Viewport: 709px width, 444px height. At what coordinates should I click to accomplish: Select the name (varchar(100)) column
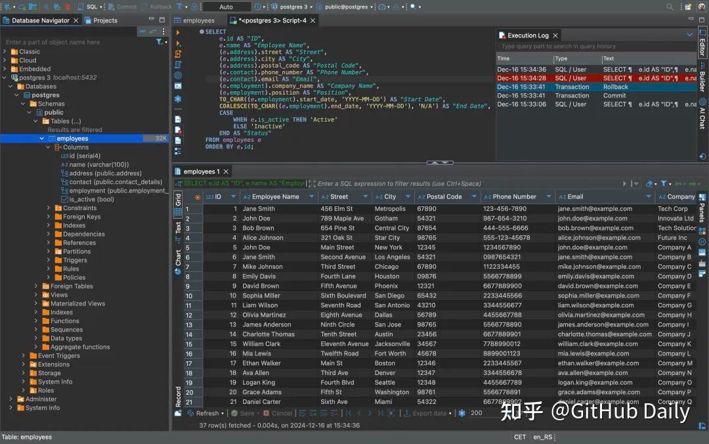95,165
